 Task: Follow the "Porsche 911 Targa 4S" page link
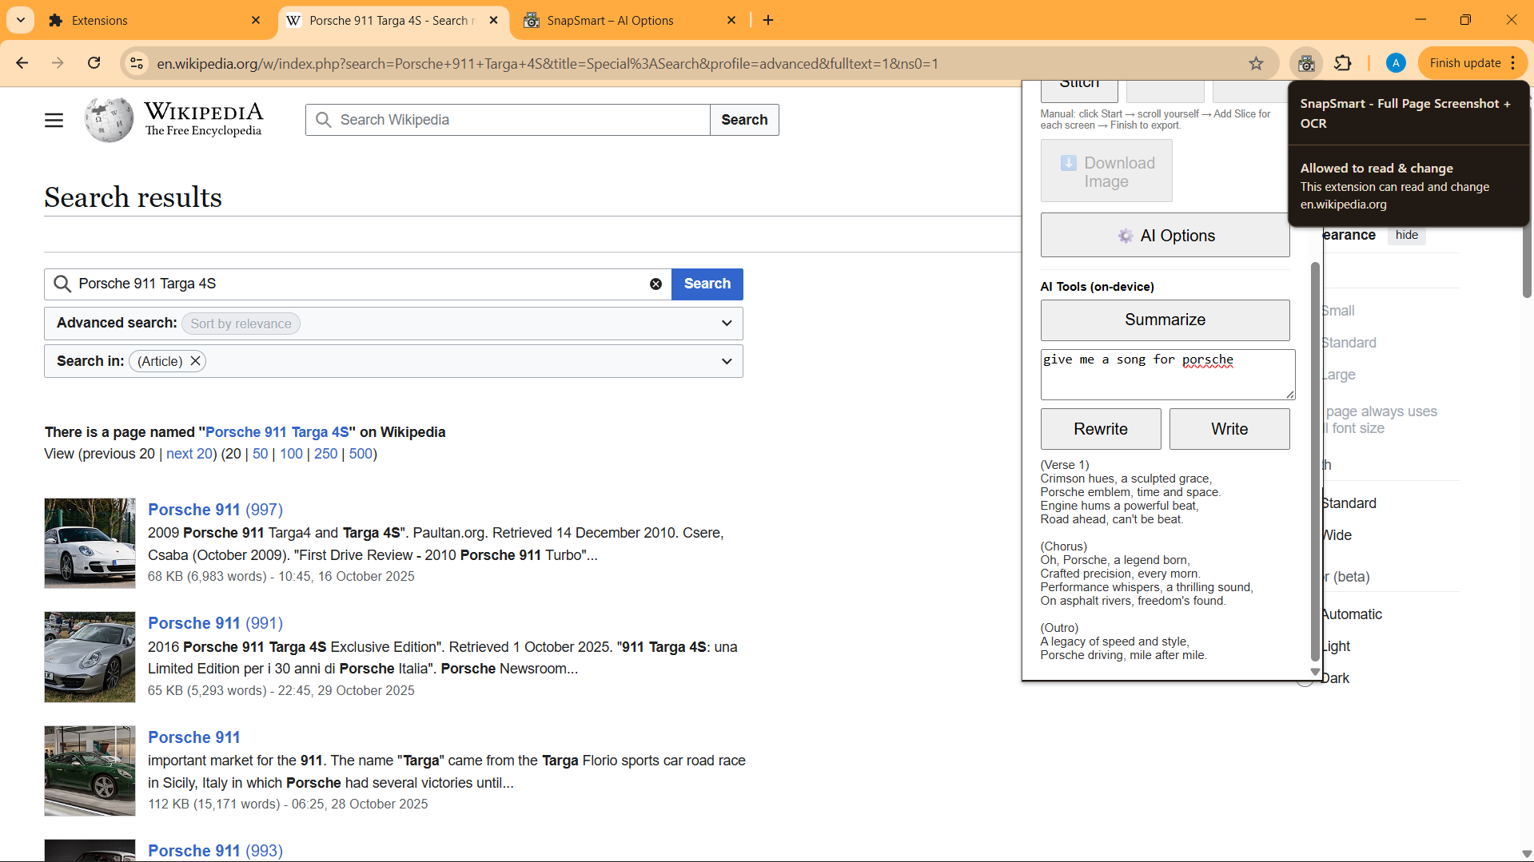[x=277, y=432]
